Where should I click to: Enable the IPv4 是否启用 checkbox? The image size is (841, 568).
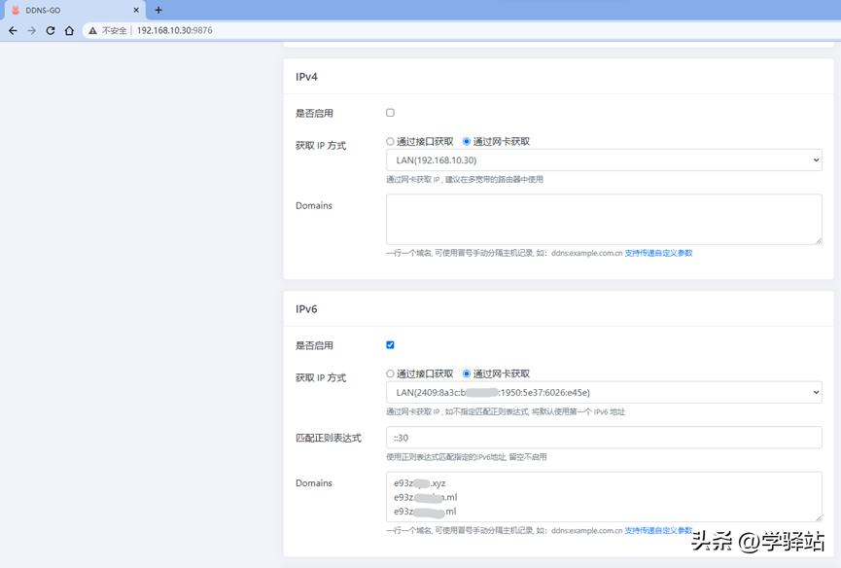pos(390,112)
